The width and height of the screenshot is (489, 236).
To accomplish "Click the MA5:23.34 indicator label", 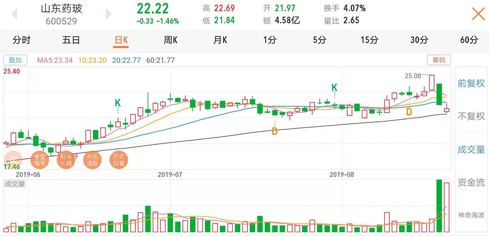I will [x=55, y=60].
